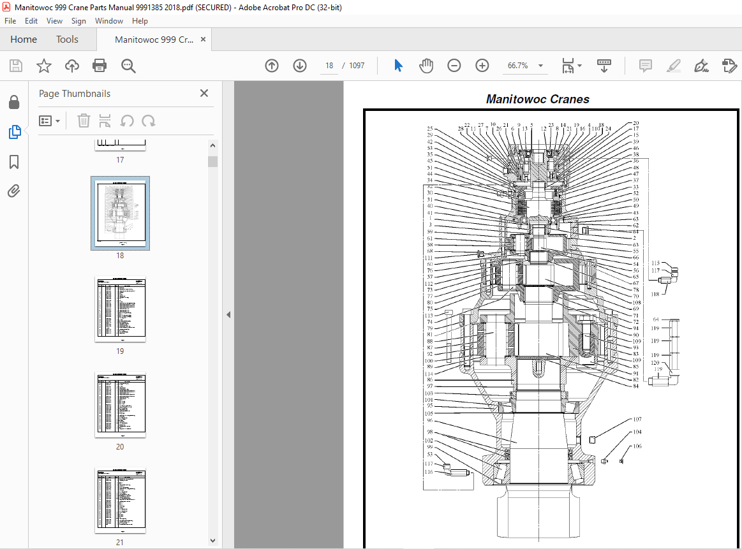The height and width of the screenshot is (549, 742).
Task: Open security lock panel in sidebar
Action: coord(14,102)
